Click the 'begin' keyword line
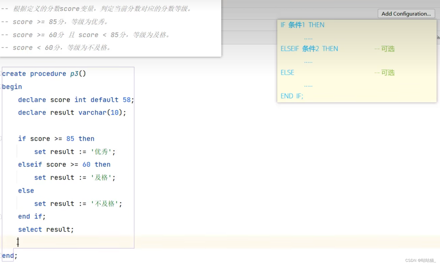Viewport: 440px width, 265px height. tap(12, 87)
